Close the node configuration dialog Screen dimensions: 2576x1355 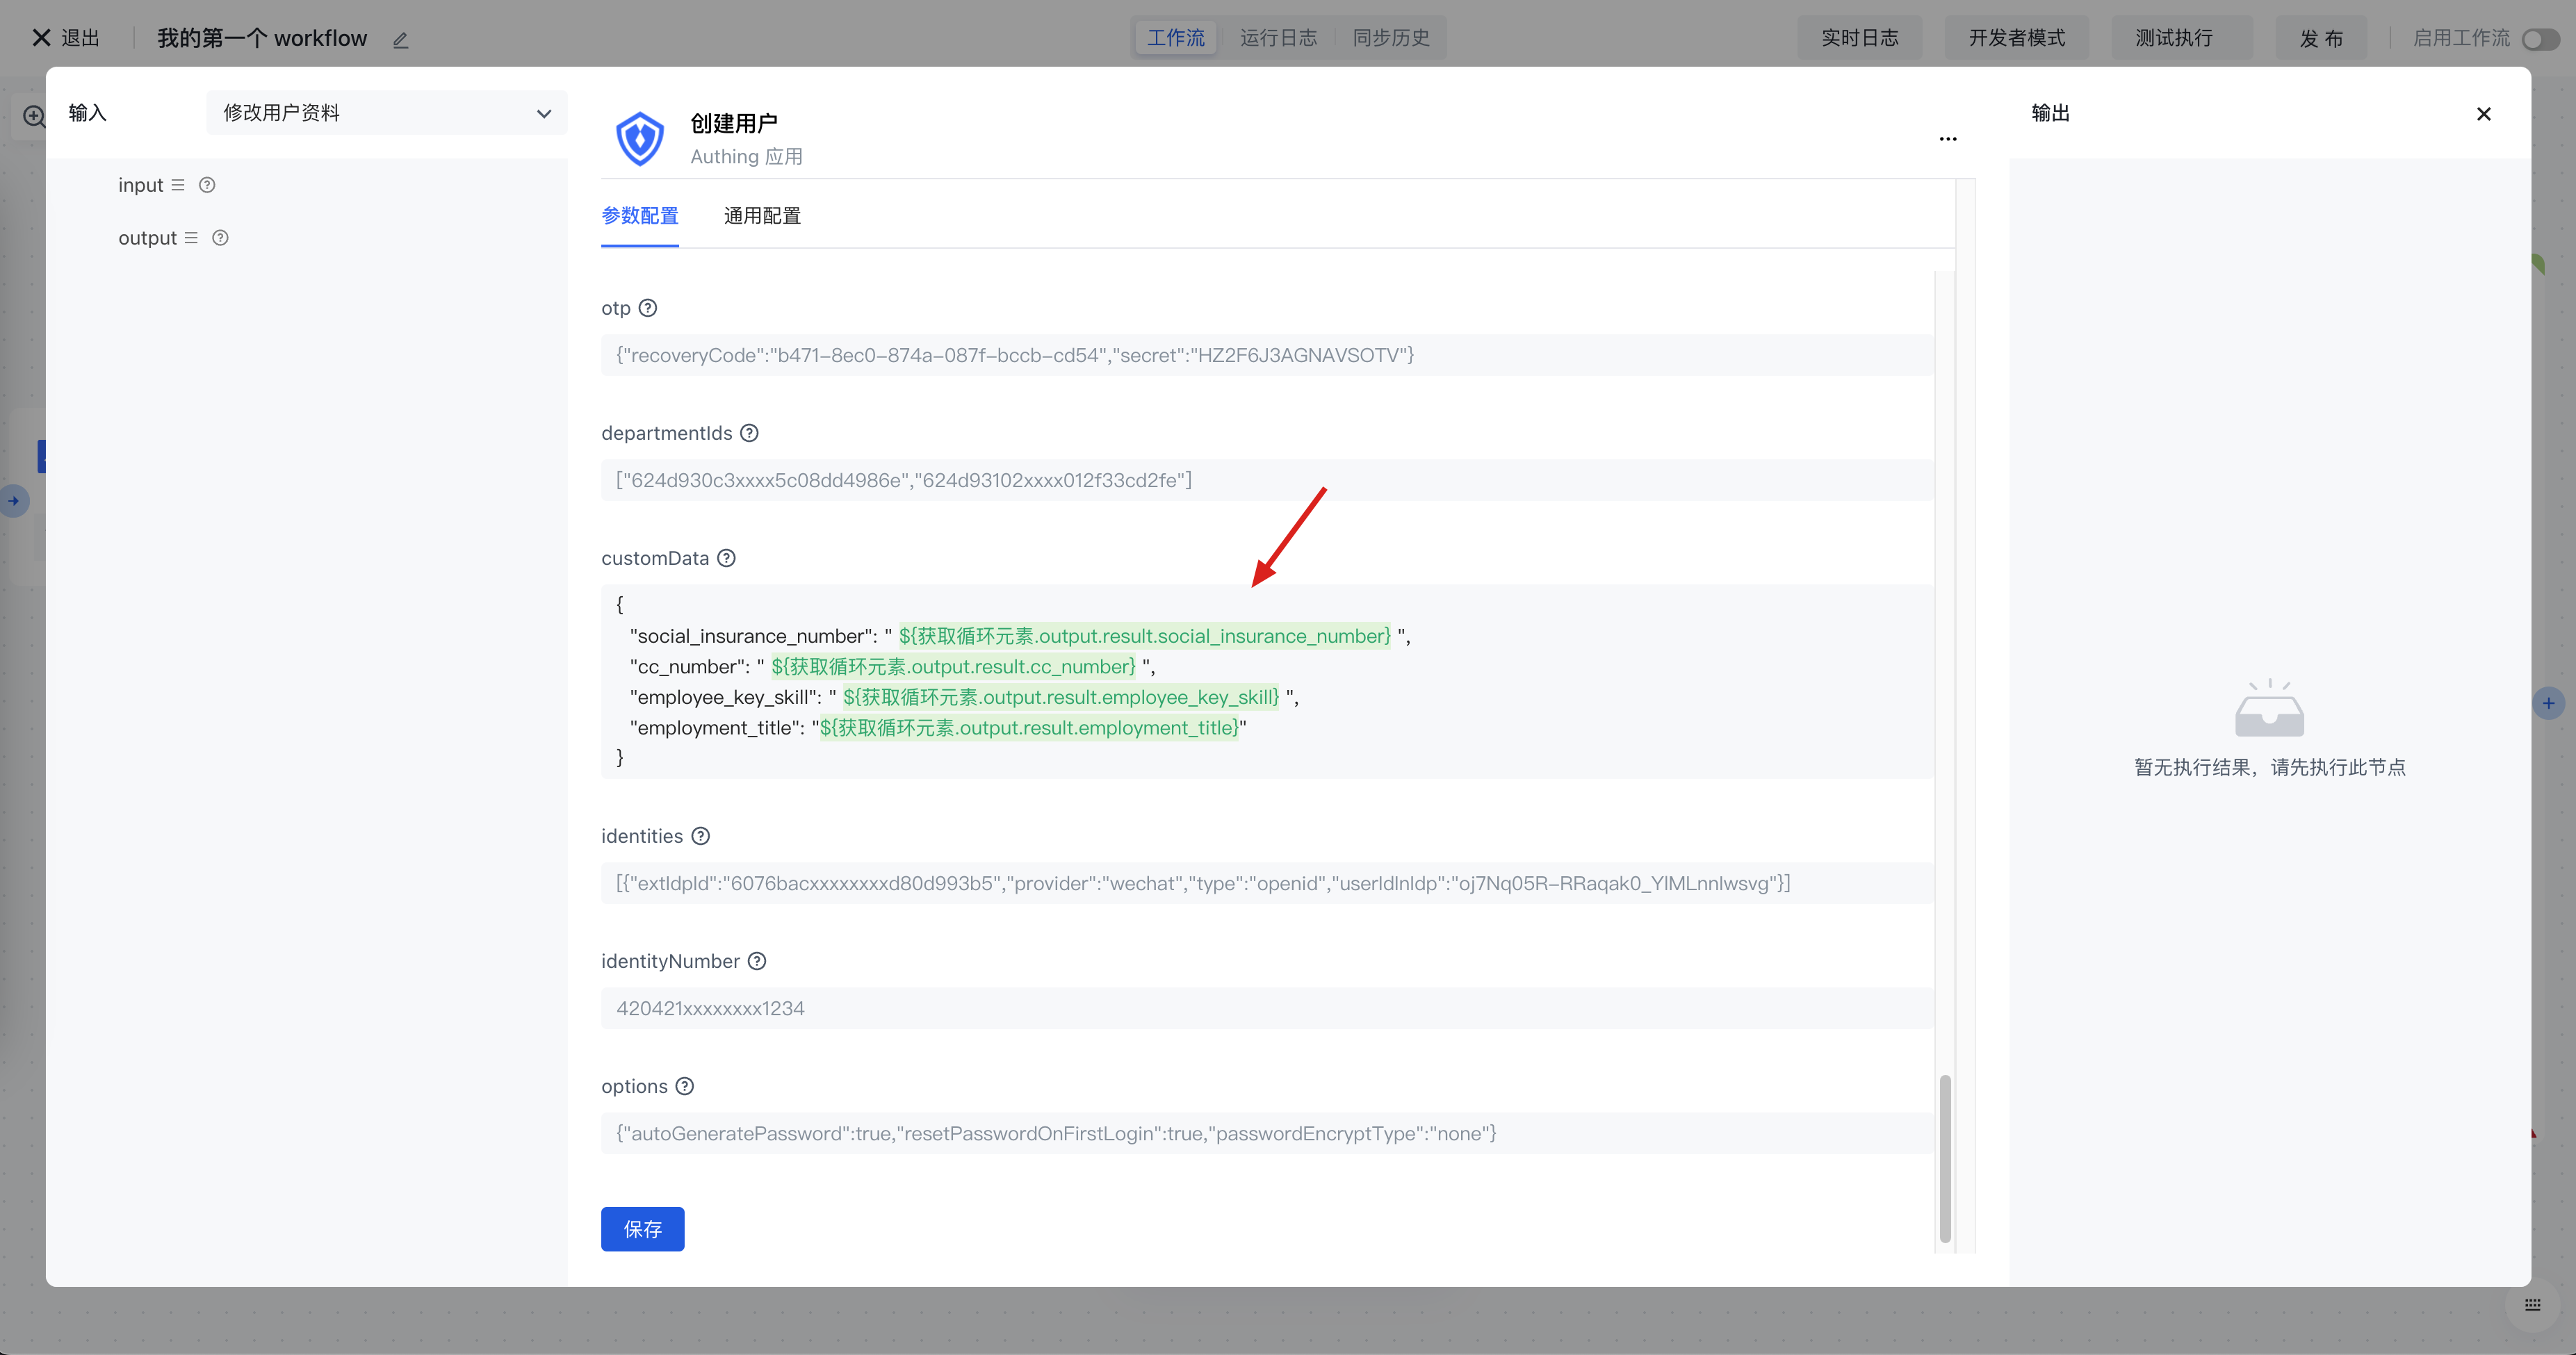(2483, 114)
